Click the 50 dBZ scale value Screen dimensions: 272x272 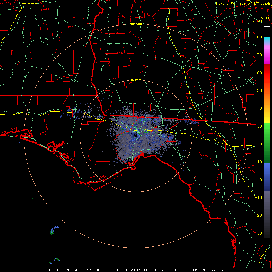(260, 91)
